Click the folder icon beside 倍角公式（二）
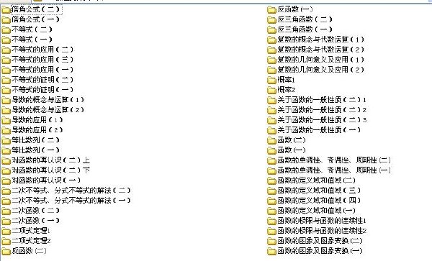Screen dimensions: 432x261 click(6, 9)
